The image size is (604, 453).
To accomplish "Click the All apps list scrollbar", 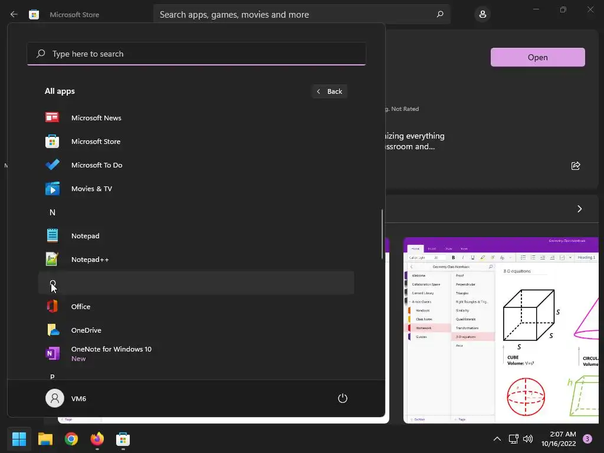I will pos(382,234).
